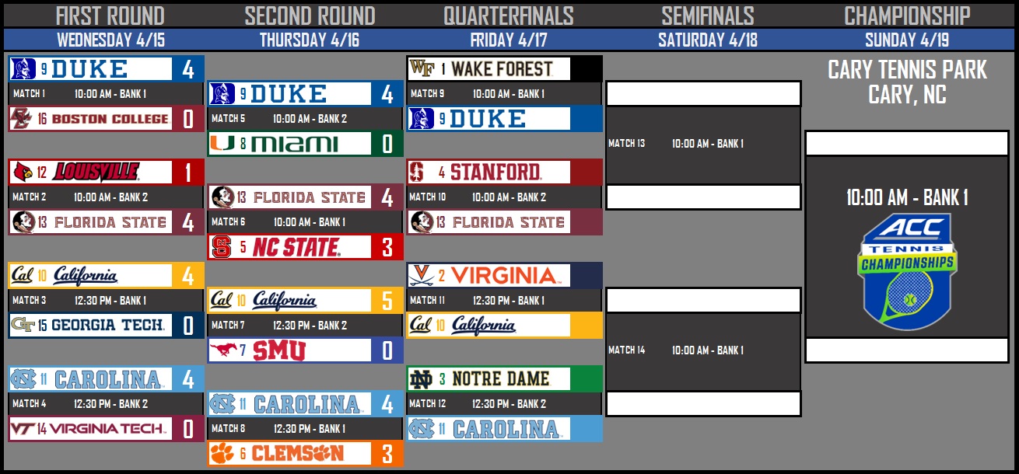Click the Virginia Tech VT logo
Screen dimensions: 1019x474
click(x=23, y=428)
